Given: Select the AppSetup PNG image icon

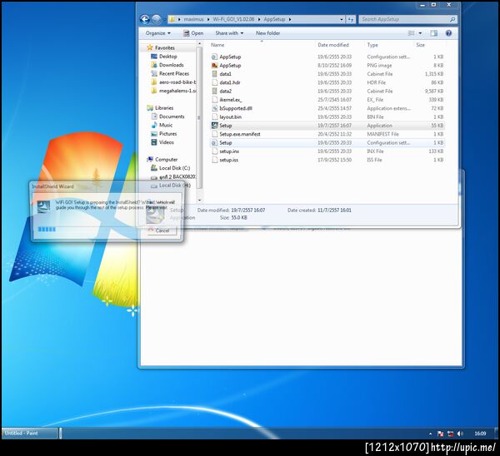Looking at the screenshot, I should (215, 65).
